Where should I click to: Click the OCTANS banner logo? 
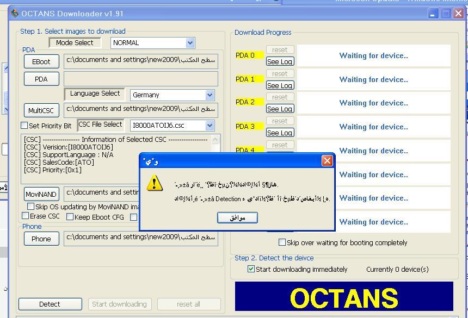tap(344, 296)
